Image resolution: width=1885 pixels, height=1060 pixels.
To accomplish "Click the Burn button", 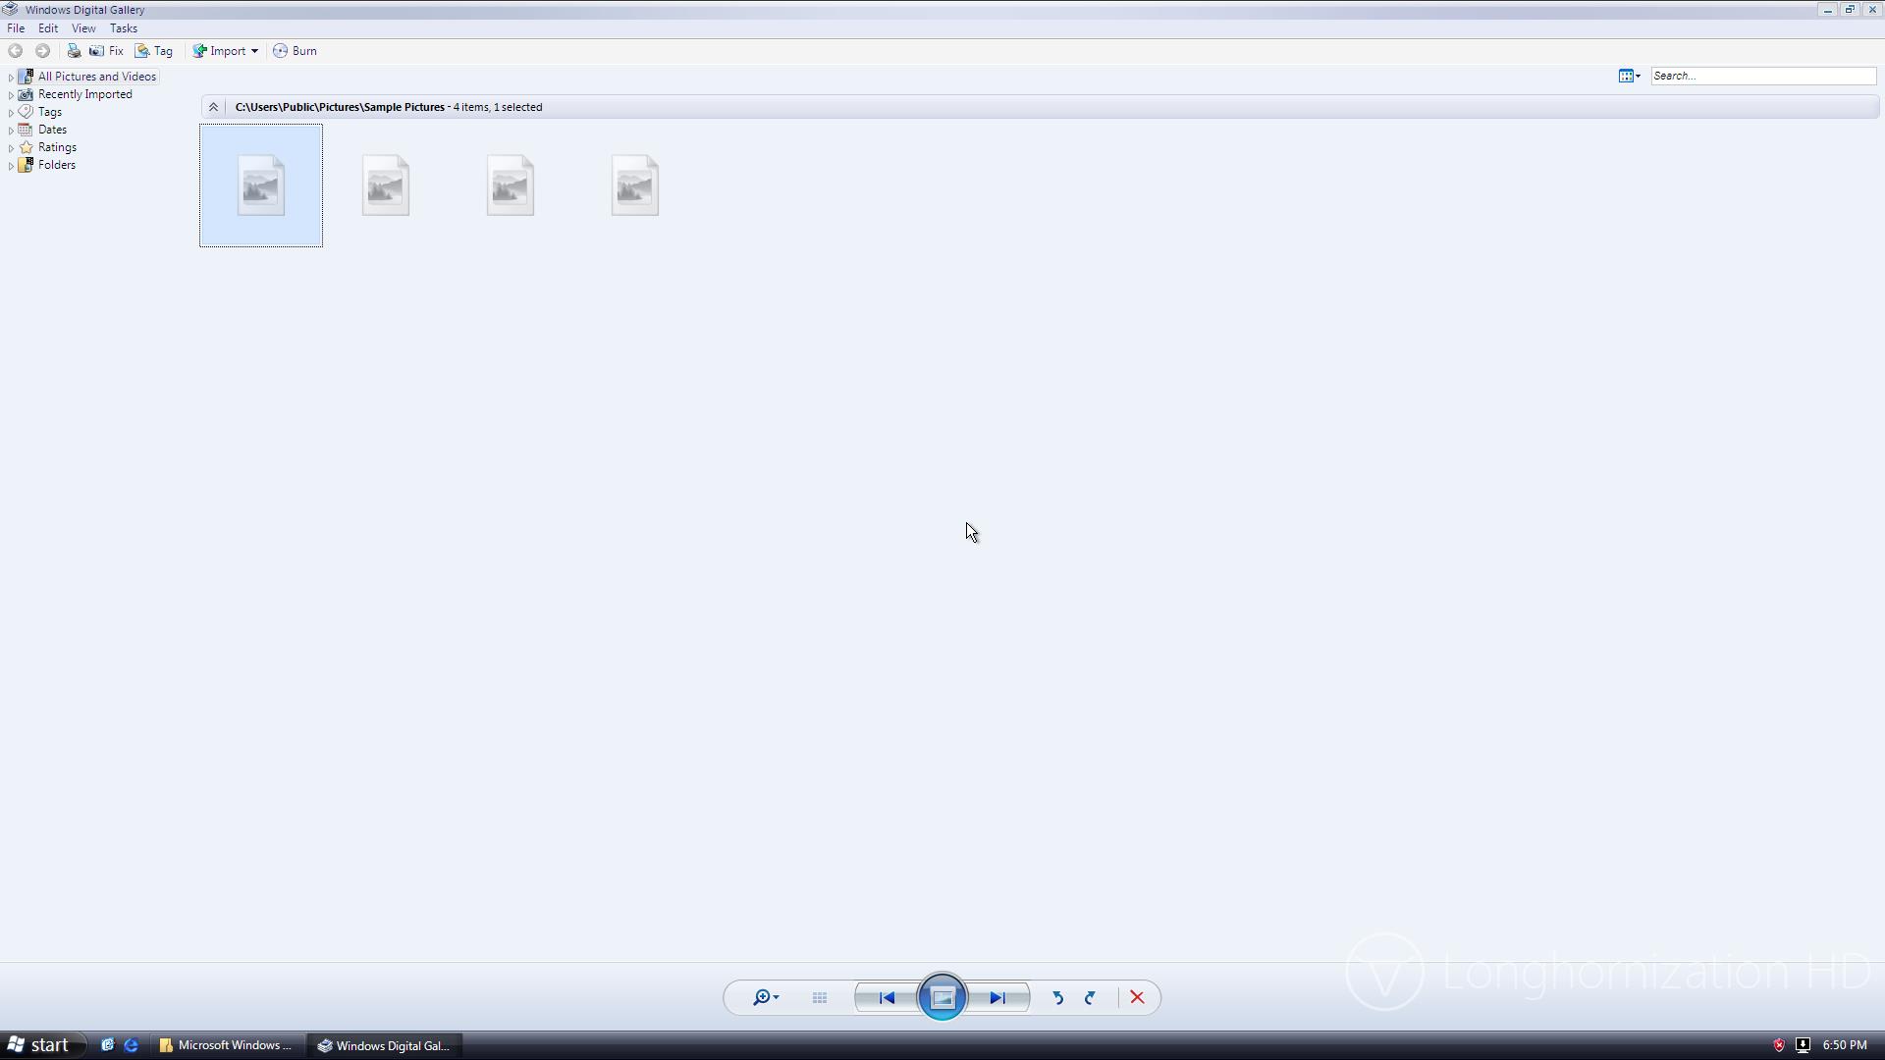I will tap(296, 51).
